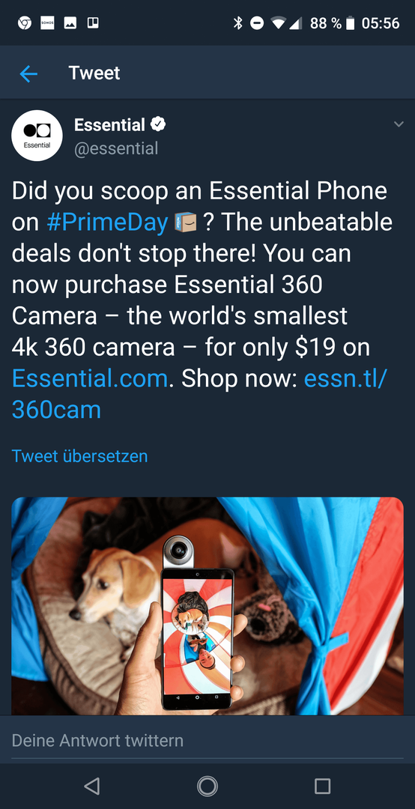The width and height of the screenshot is (415, 809).
Task: Tap the Chrome notification icon in status bar
Action: (x=24, y=23)
